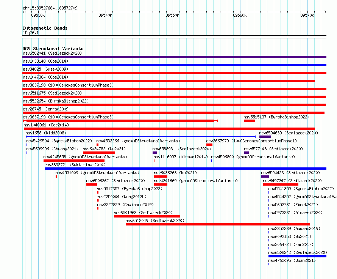Select the nsv6501963 (Sedlazeck2020) label

click(143, 213)
